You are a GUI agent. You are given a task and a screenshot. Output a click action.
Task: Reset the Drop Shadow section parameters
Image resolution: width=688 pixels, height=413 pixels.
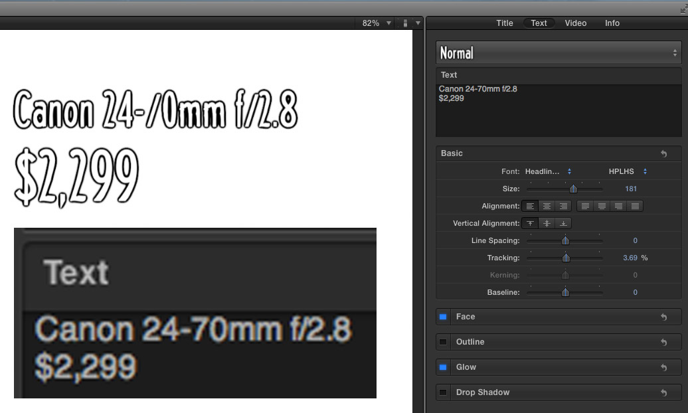664,392
